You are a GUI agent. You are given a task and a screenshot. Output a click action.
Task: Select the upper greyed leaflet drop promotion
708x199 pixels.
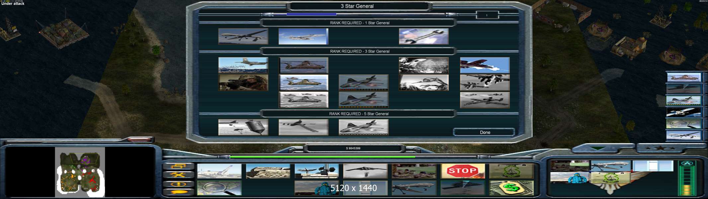424,65
